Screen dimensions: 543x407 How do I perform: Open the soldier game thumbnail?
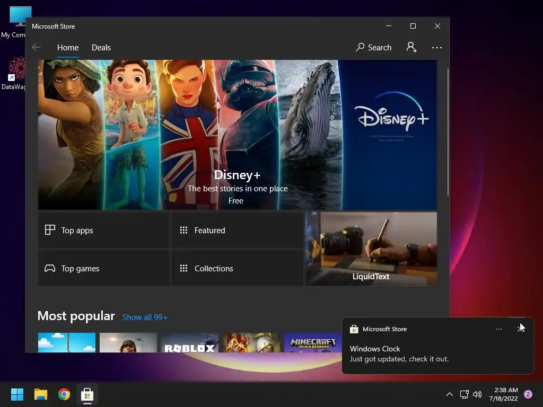click(x=128, y=343)
